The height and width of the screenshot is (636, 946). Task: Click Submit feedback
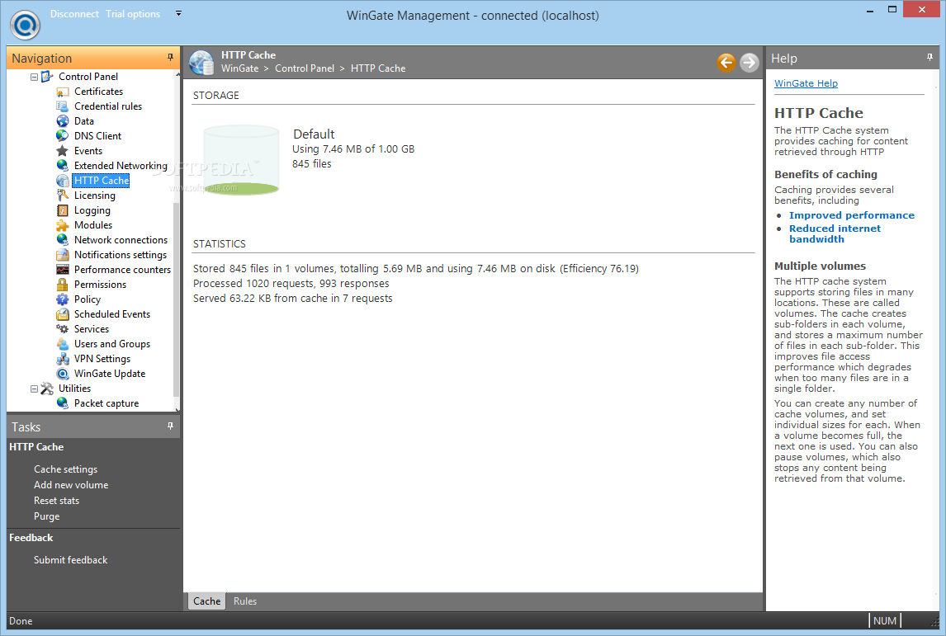pos(71,560)
